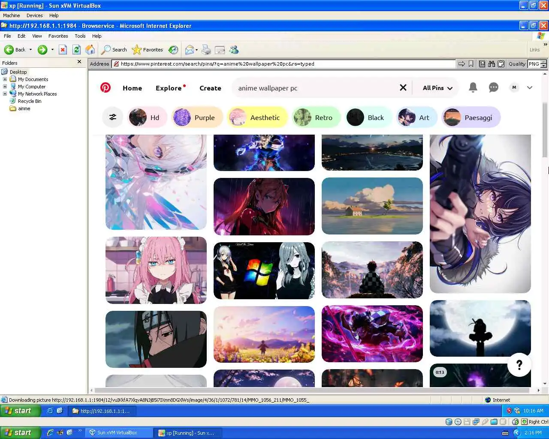Click the Refresh icon in IE toolbar

pos(76,50)
